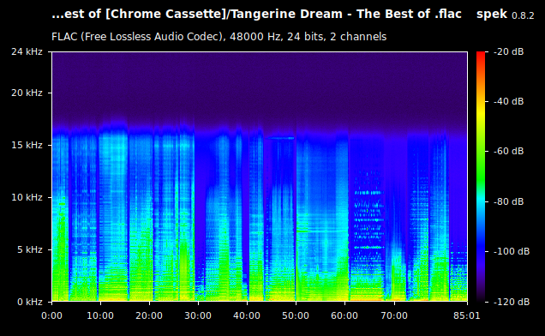
Task: Click the '50:00' time axis label
Action: tap(296, 315)
